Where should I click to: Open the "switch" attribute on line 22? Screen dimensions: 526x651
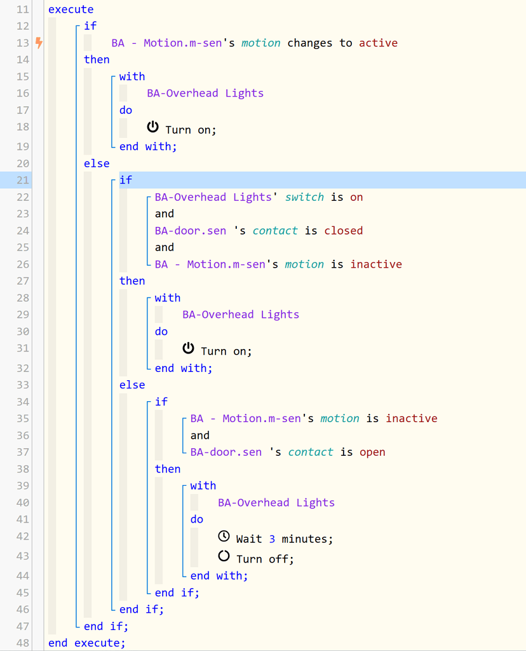coord(304,197)
